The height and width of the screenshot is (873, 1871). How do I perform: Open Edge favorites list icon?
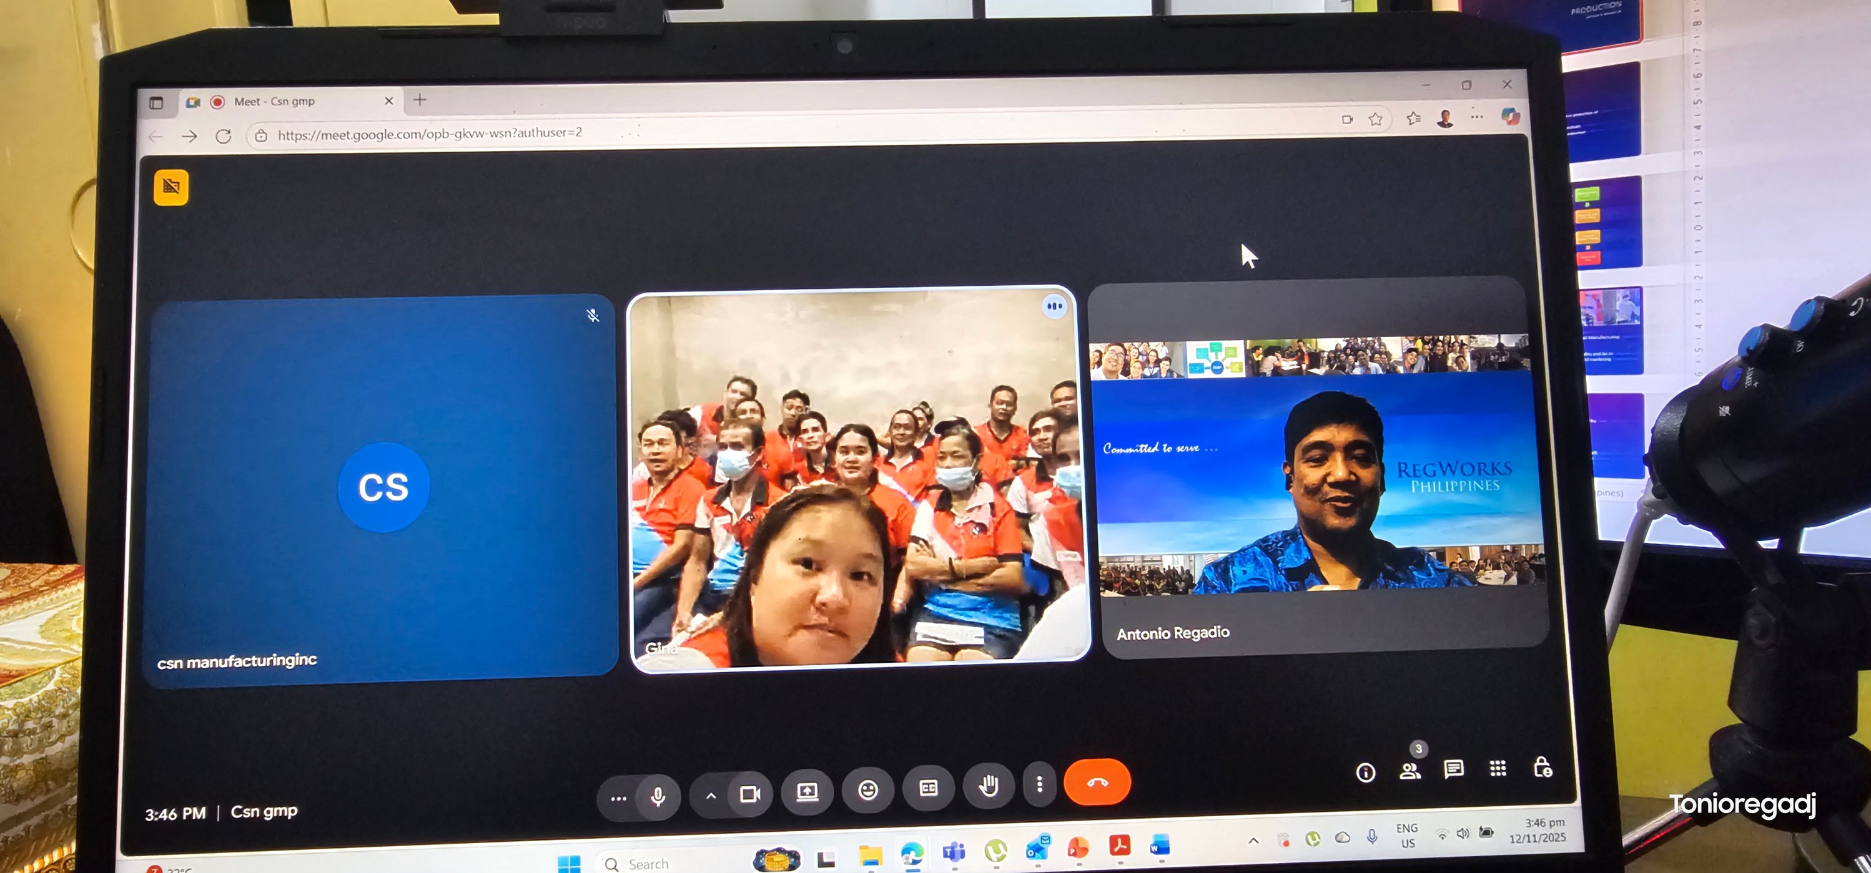(1413, 117)
